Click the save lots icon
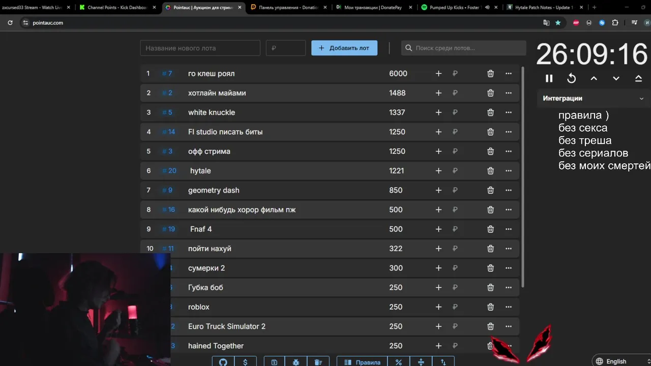The height and width of the screenshot is (366, 651). pyautogui.click(x=274, y=362)
